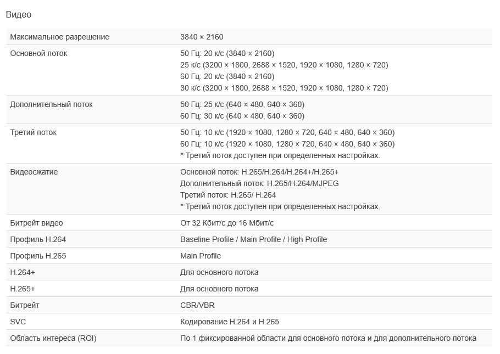Click the "Дополнительный поток" row label

coord(51,104)
